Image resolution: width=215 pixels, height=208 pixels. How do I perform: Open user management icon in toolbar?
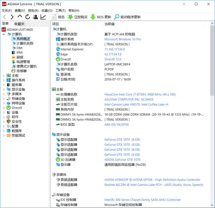click(36, 17)
